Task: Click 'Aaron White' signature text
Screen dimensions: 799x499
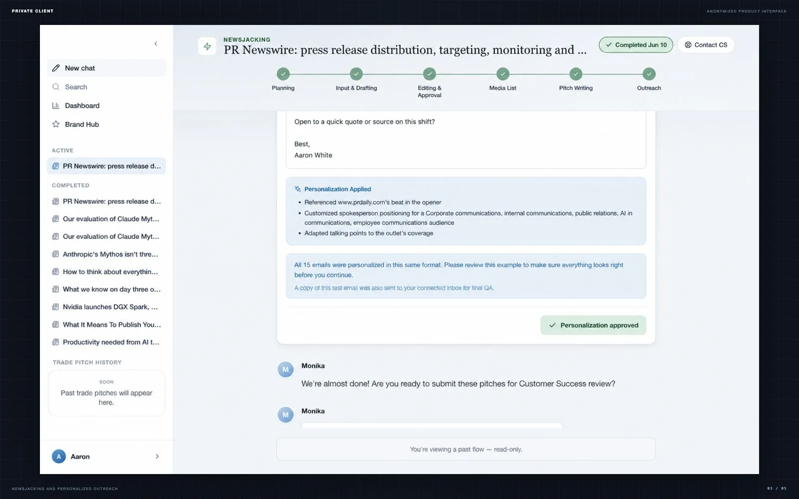Action: pyautogui.click(x=313, y=155)
